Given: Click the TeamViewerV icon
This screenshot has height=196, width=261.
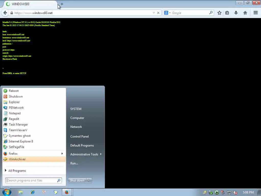Looking at the screenshot, I should pyautogui.click(x=5, y=130).
